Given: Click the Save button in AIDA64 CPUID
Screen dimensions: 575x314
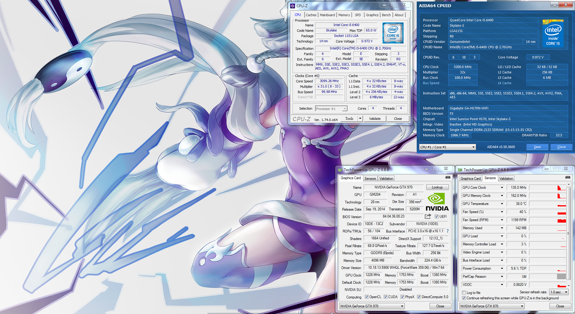Looking at the screenshot, I should [538, 147].
